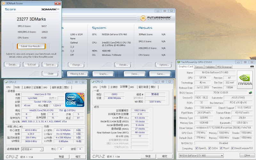Viewport: 256px width, 160px height.
Task: Select the CPU tab in right CPU-Z window
Action: pyautogui.click(x=95, y=87)
